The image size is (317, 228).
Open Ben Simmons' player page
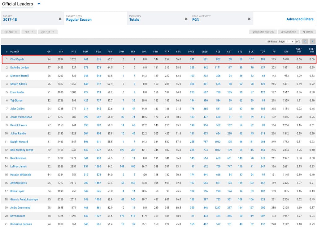[x=18, y=158]
